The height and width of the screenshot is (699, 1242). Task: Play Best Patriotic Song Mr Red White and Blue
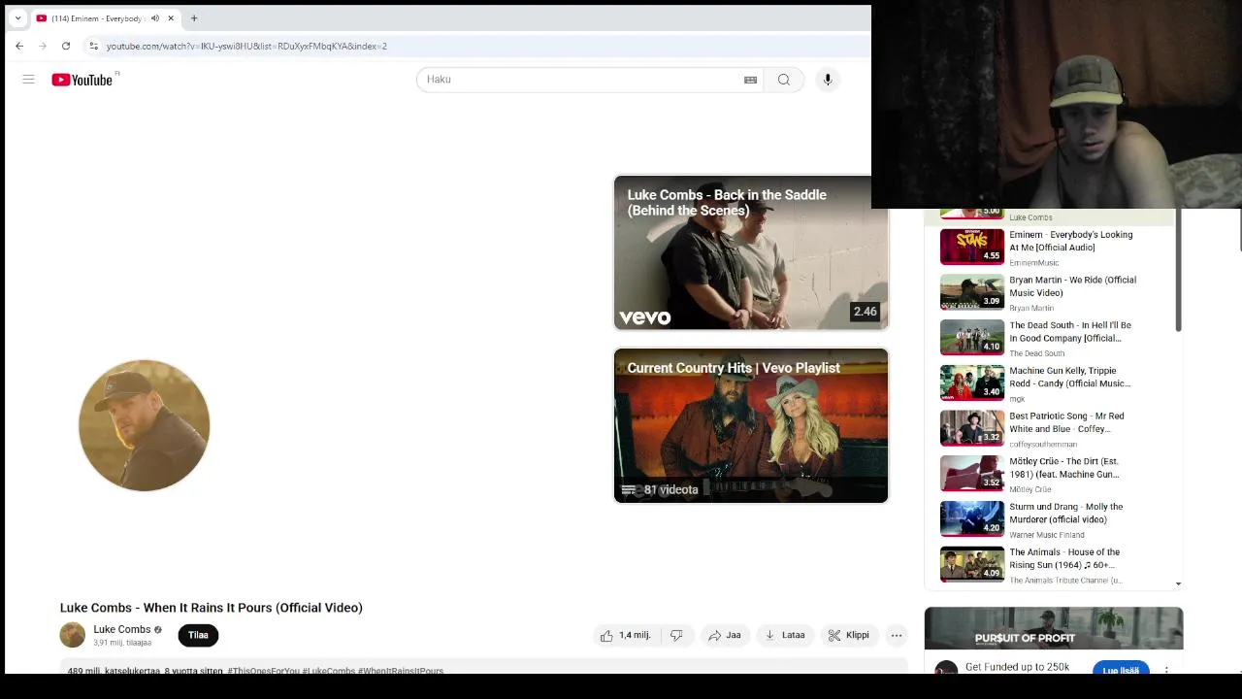1066,422
